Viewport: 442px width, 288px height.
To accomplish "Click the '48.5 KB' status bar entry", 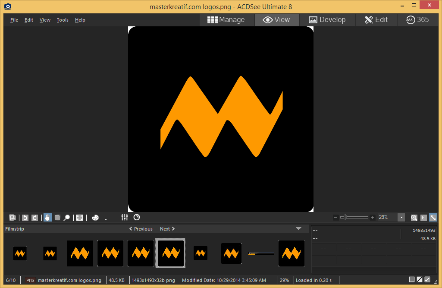I will 116,280.
